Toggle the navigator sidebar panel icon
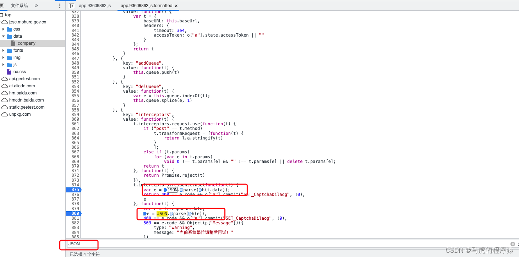519x257 pixels. tap(72, 6)
